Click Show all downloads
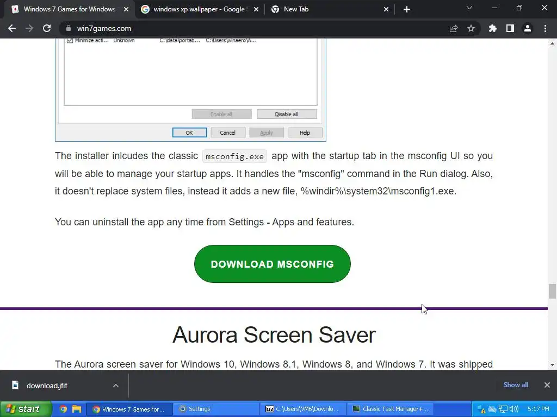 [x=516, y=385]
